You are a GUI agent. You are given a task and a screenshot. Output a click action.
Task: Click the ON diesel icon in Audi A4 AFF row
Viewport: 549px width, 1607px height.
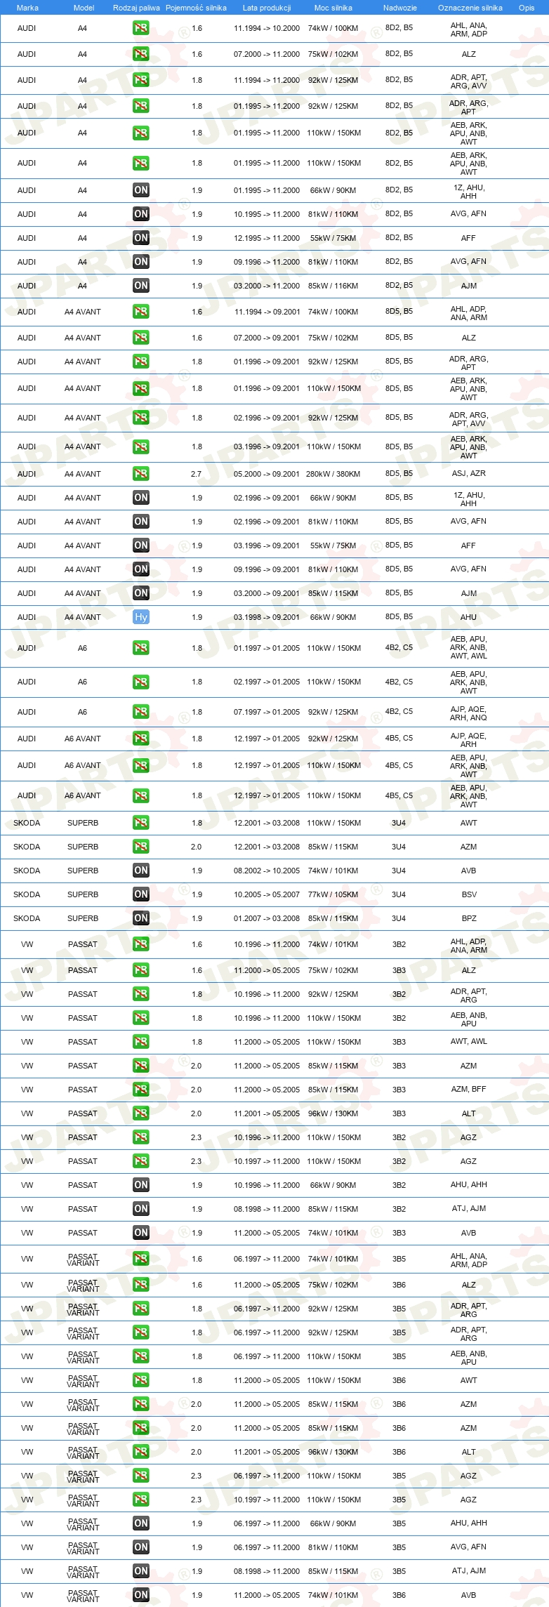[141, 238]
